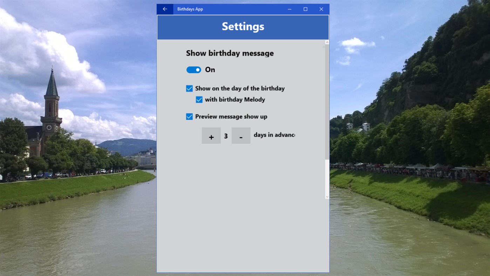Click the days value showing 3

[226, 135]
